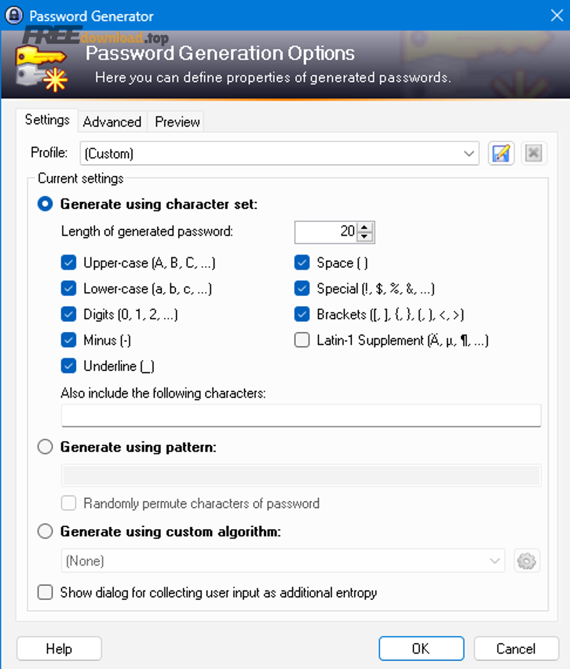Open the Preview tab
The width and height of the screenshot is (570, 669).
(x=177, y=122)
